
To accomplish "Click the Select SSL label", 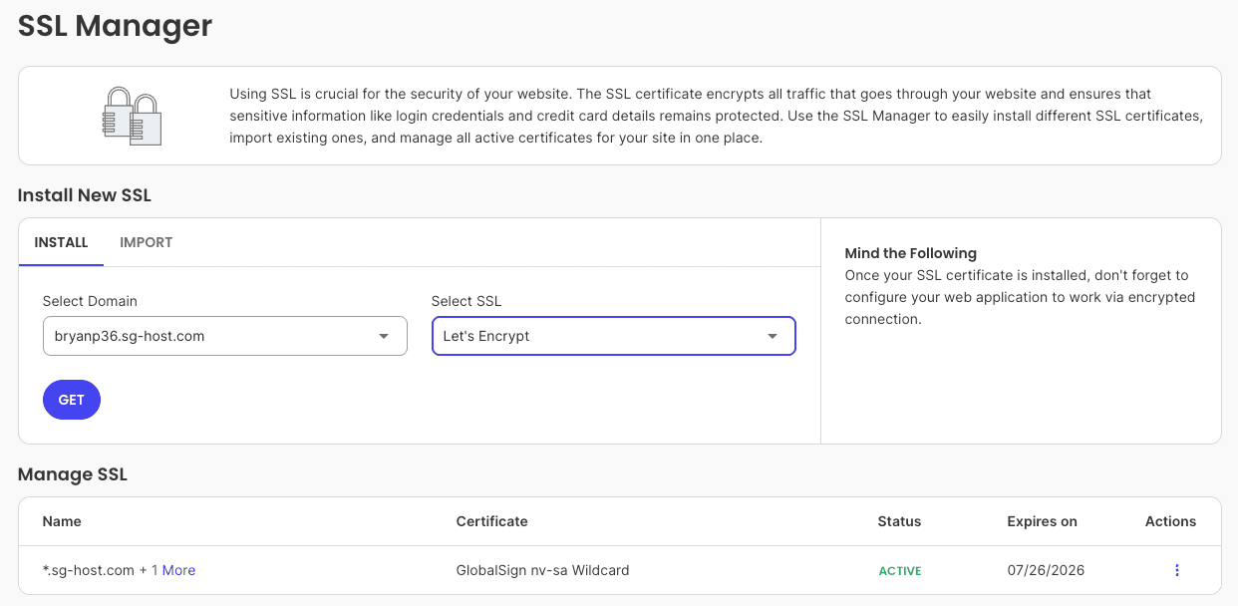I will (x=466, y=301).
